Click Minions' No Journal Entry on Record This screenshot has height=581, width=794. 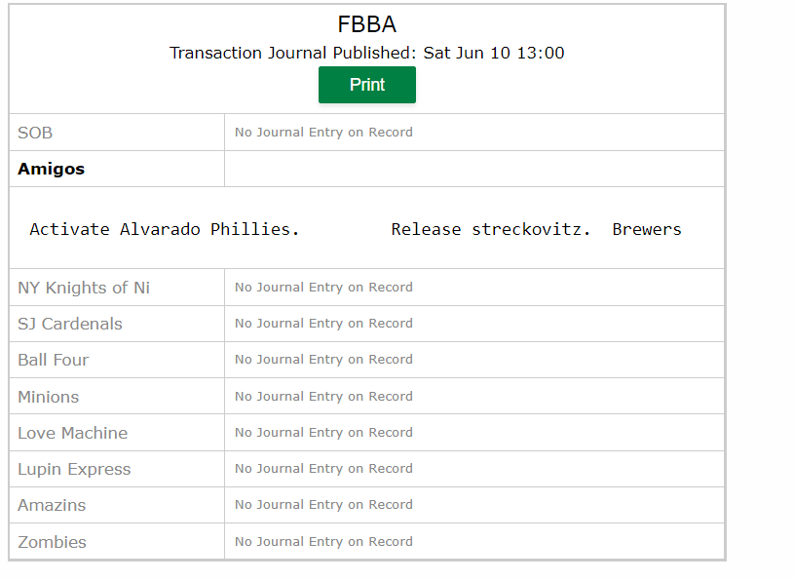click(323, 396)
